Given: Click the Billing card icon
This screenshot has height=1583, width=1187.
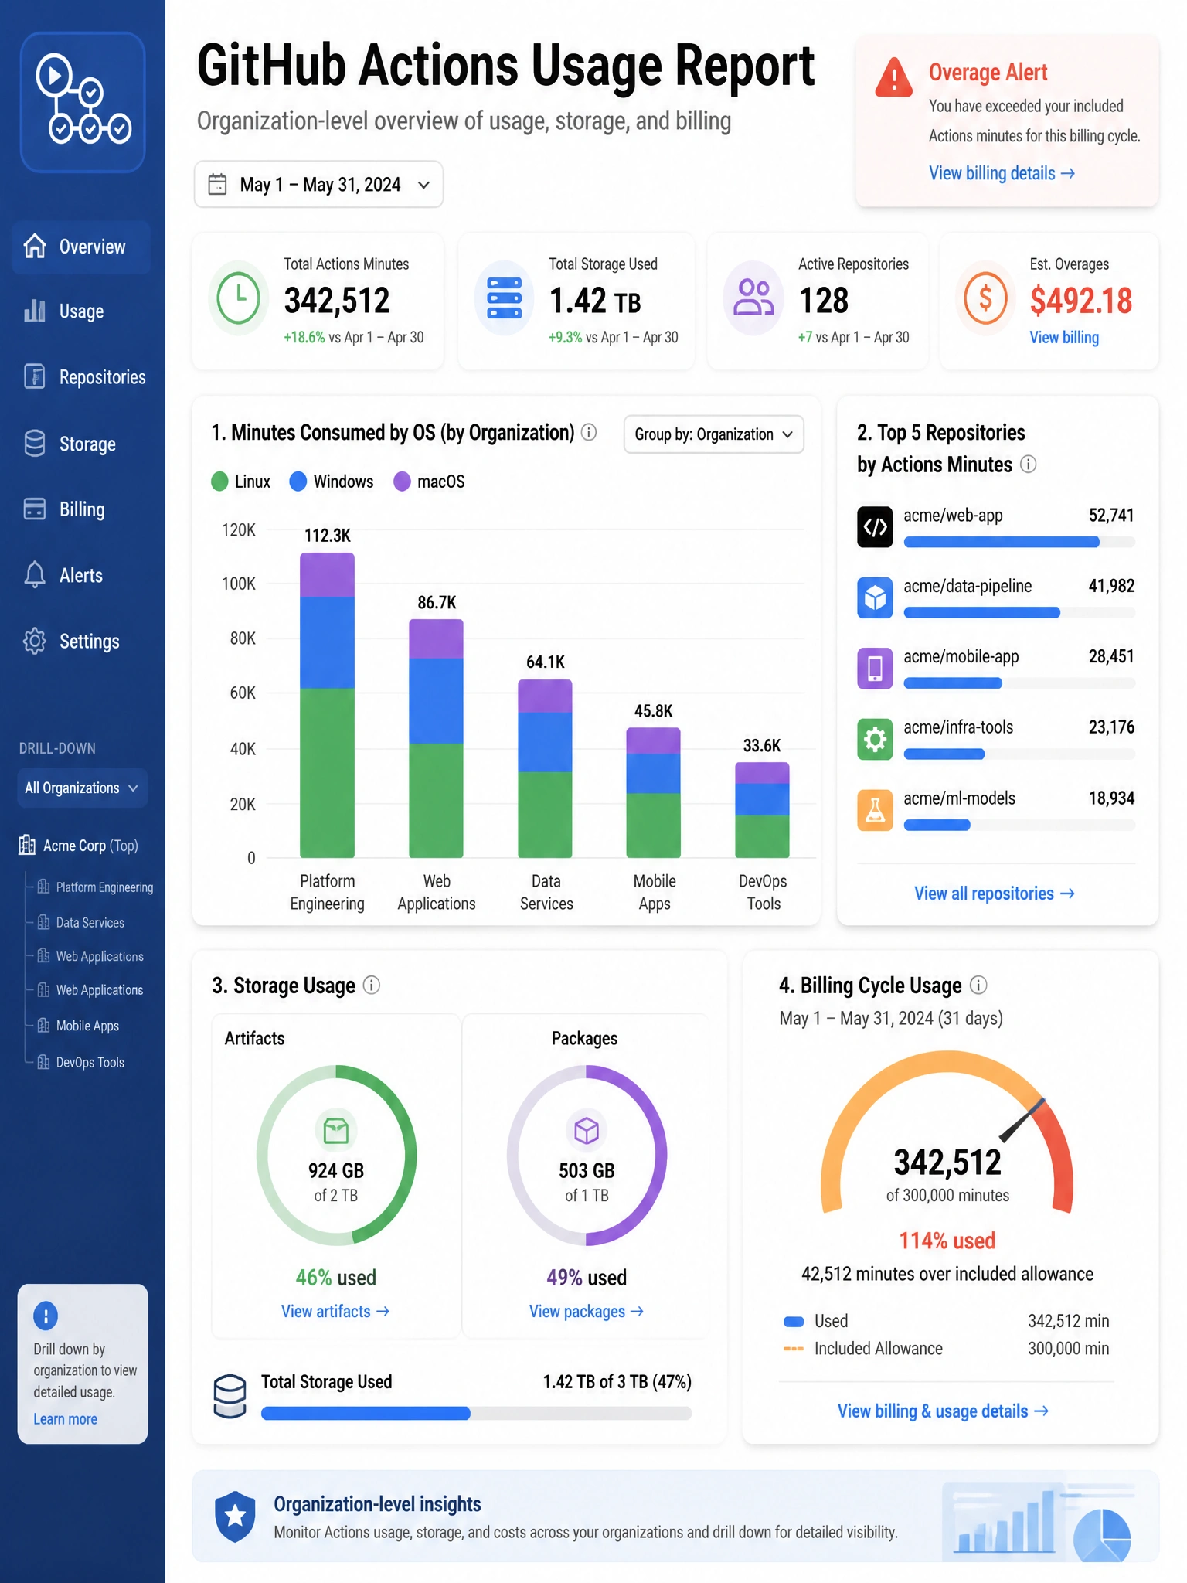Looking at the screenshot, I should tap(35, 509).
